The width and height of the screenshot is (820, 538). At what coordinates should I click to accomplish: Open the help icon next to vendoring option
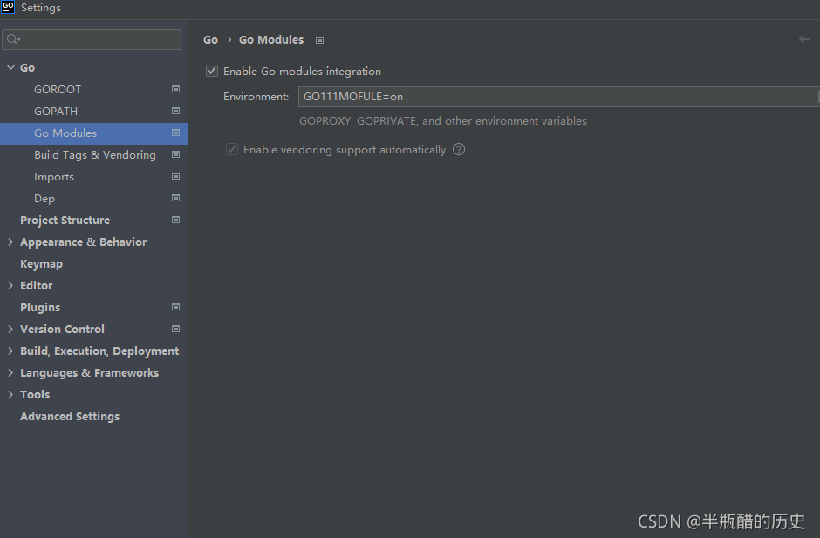pos(458,149)
